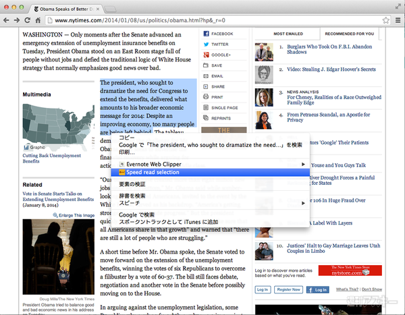The image size is (405, 315).
Task: Choose 印刷... from the context menu
Action: tap(127, 152)
